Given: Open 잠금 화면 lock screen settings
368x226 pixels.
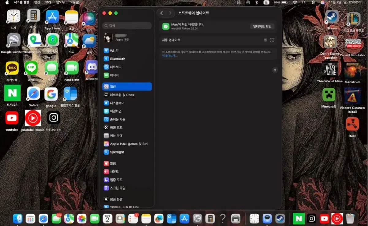Looking at the screenshot, I should point(127,199).
